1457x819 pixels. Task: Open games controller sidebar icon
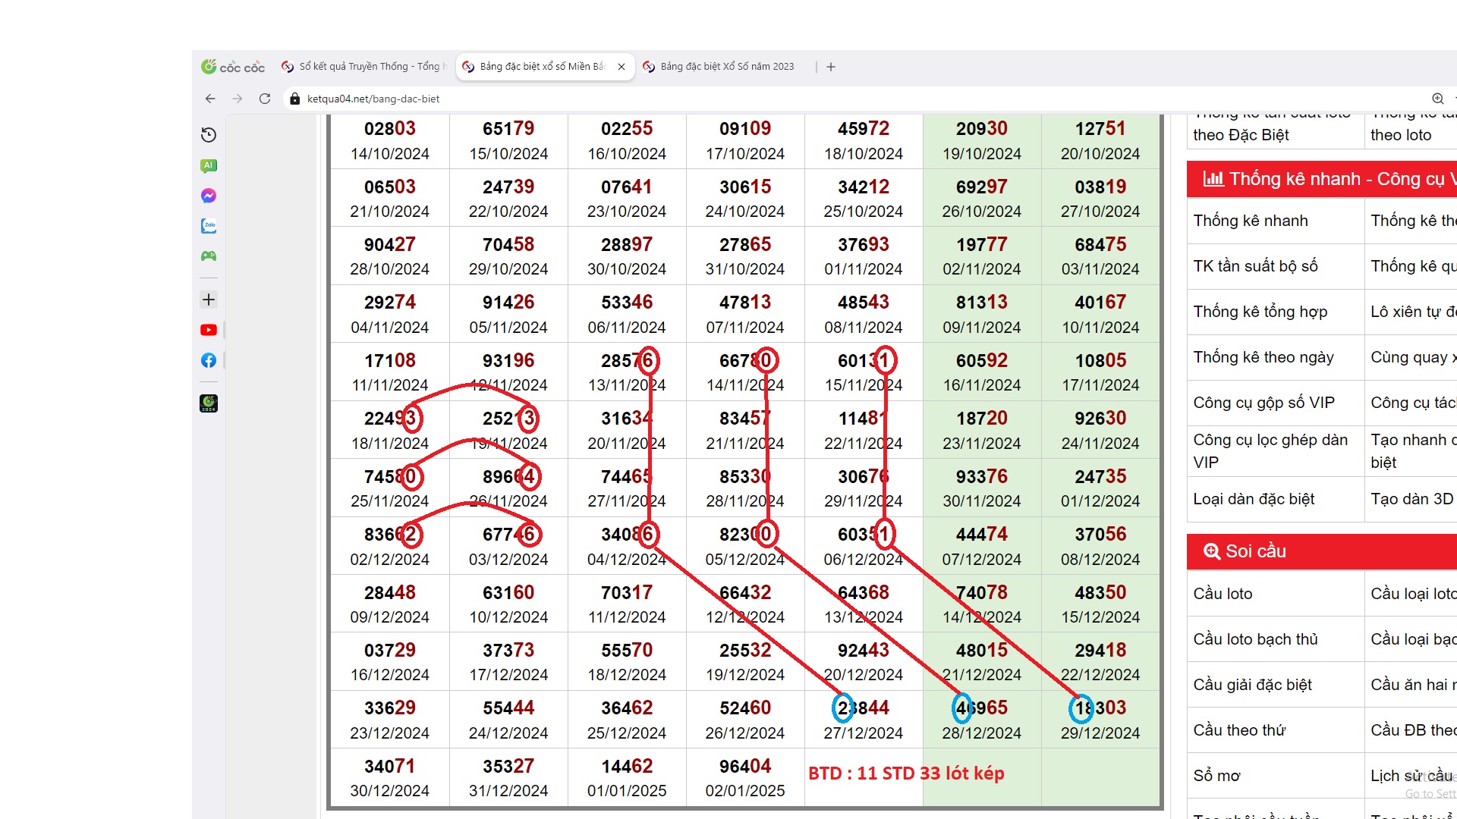click(x=209, y=256)
